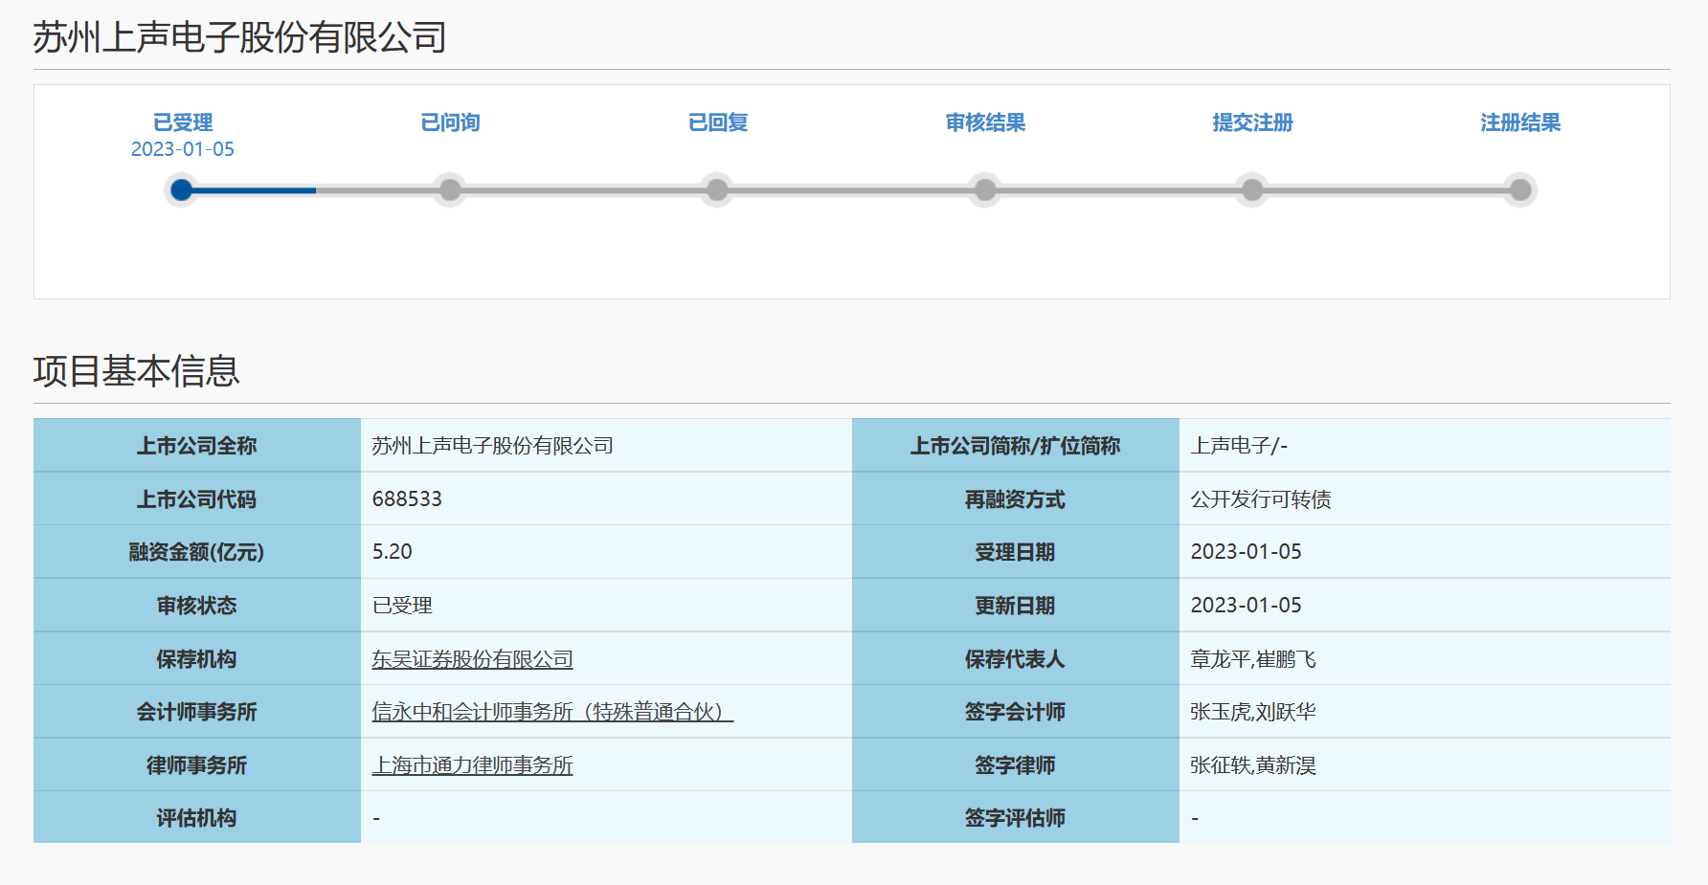
Task: Click the names 章龙平,崔鹏飞
Action: [x=1253, y=659]
